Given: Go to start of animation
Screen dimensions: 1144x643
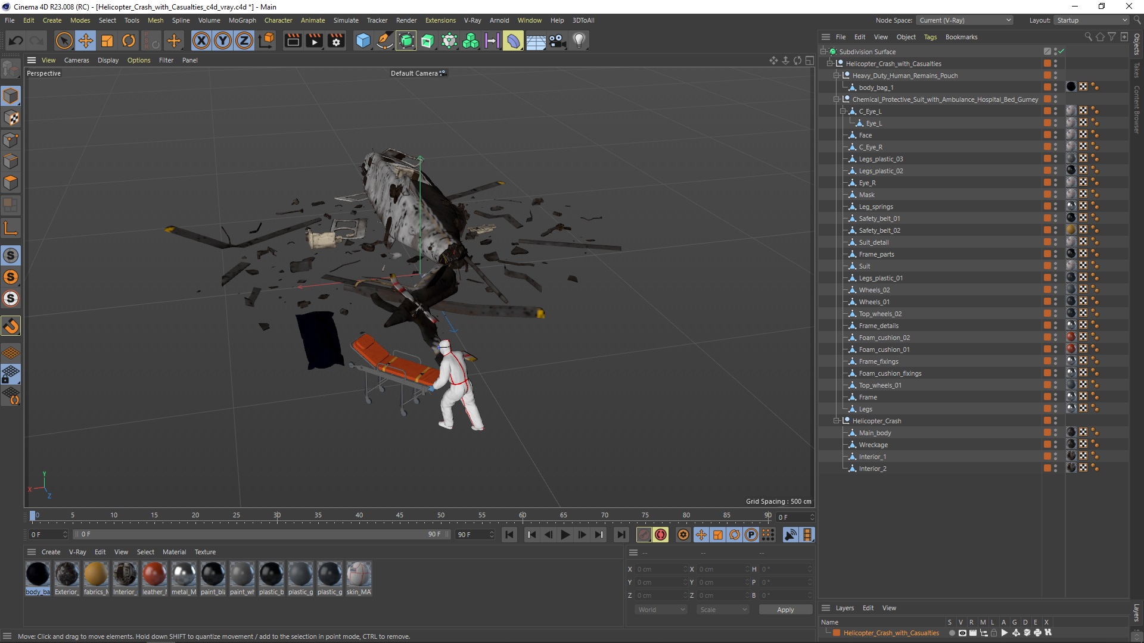Looking at the screenshot, I should (x=509, y=535).
